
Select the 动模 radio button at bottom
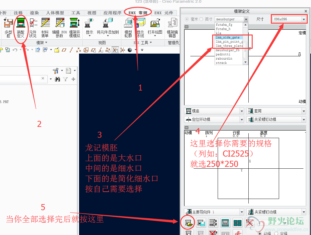coord(260,233)
